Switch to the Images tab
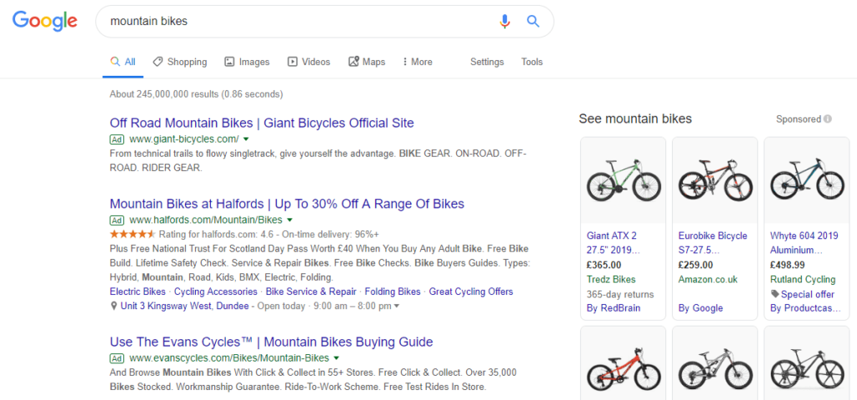This screenshot has height=400, width=857. pos(247,62)
